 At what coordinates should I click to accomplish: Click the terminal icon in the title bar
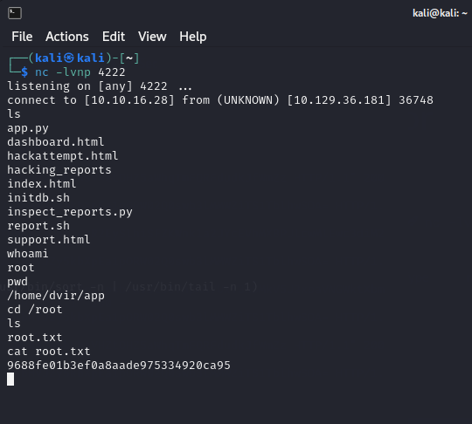click(x=15, y=13)
